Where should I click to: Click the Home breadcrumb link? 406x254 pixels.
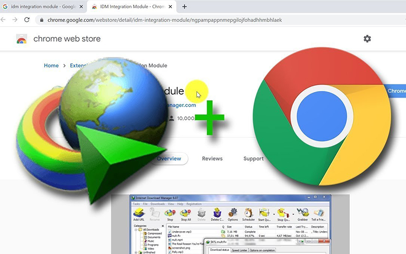[x=51, y=66]
